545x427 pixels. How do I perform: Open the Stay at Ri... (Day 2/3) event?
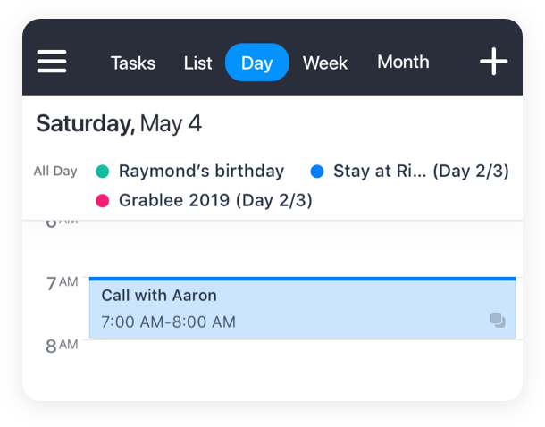421,171
